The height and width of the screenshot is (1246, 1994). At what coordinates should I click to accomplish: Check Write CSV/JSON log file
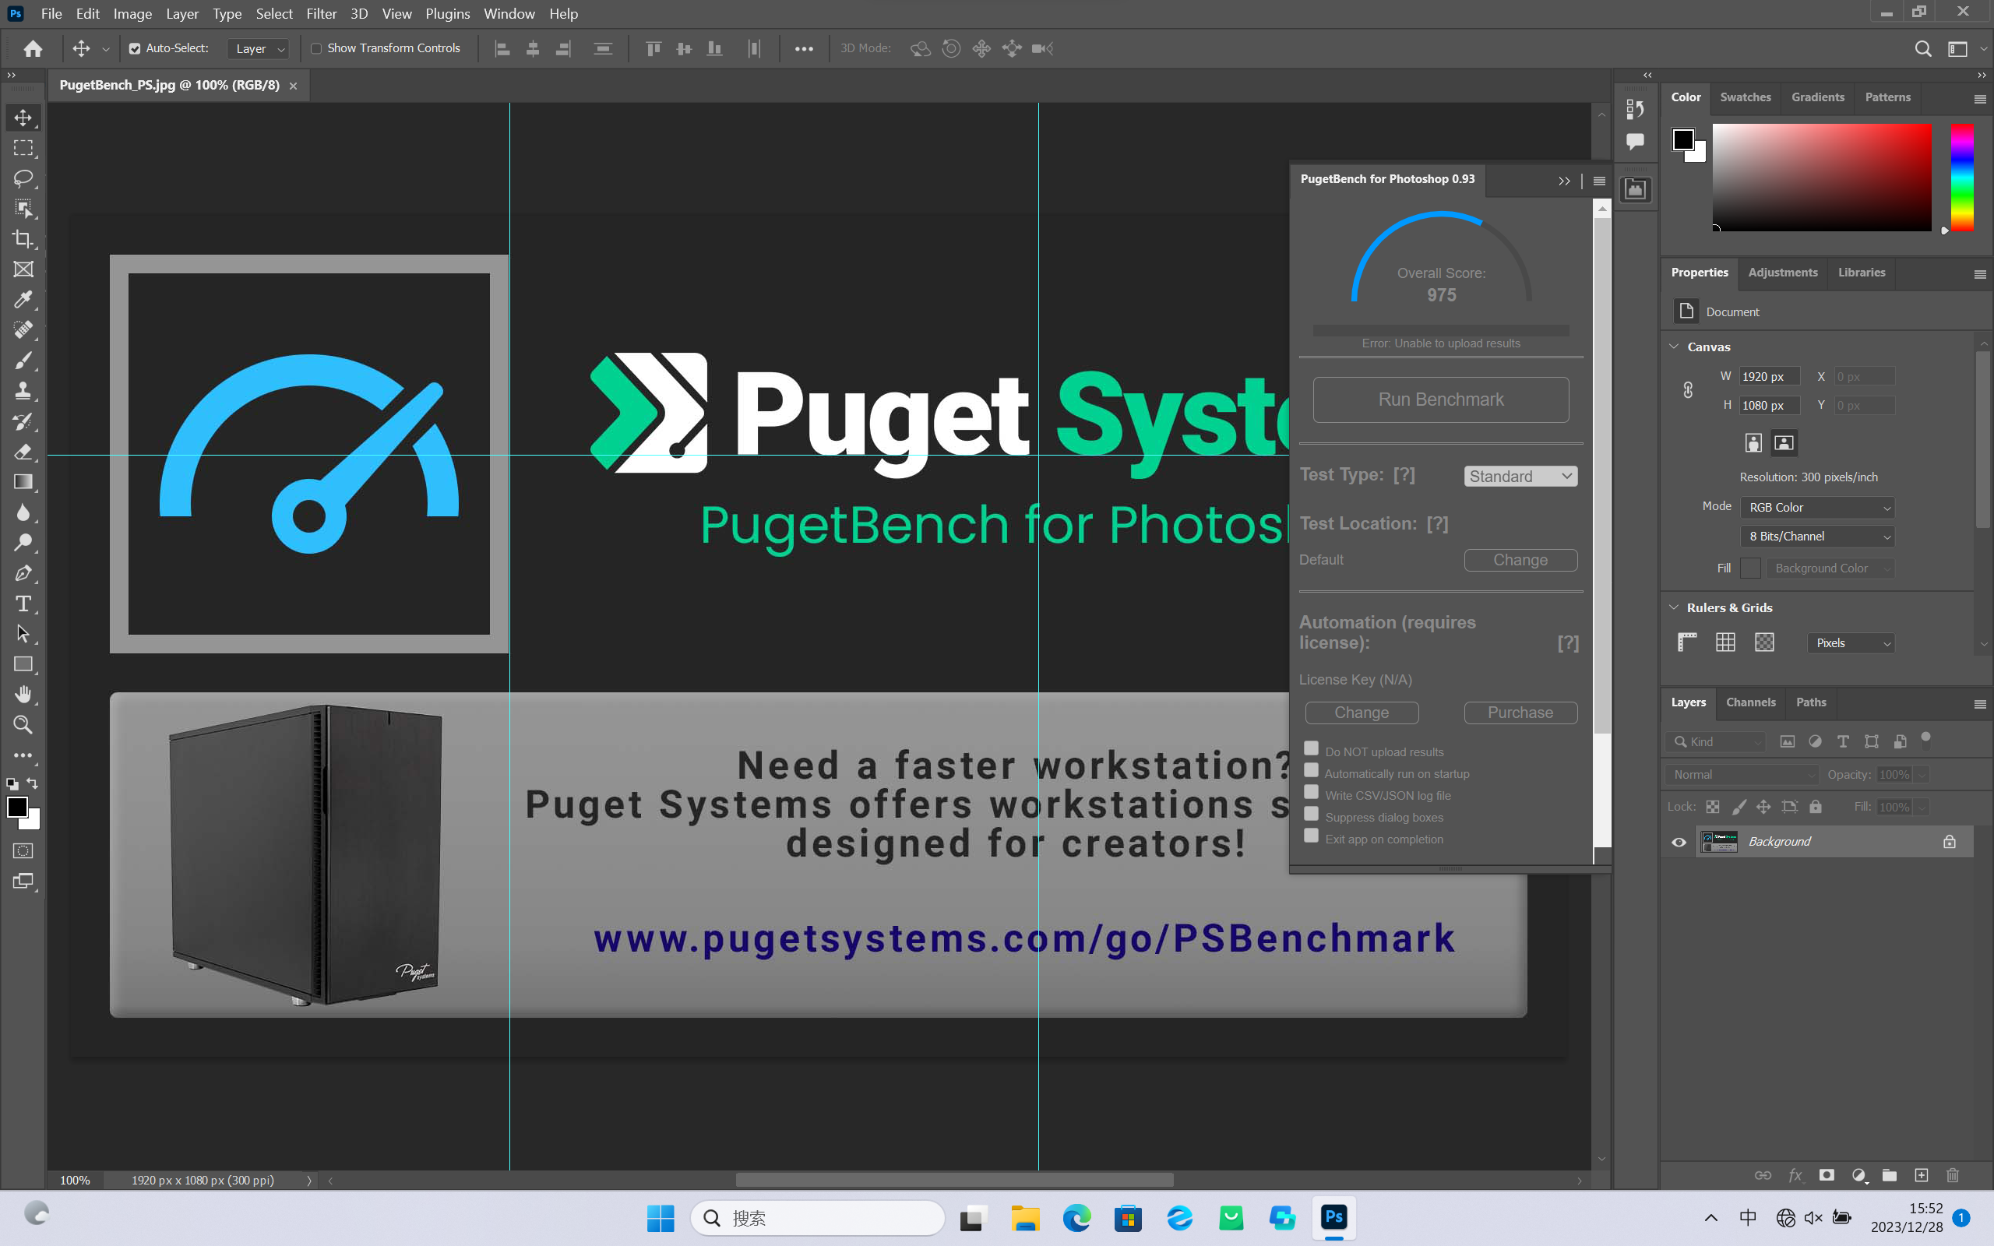pyautogui.click(x=1311, y=792)
